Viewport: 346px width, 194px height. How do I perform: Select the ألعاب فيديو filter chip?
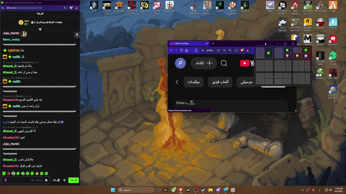click(220, 82)
